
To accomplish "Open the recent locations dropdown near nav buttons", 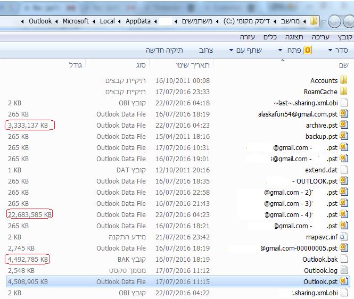I will 324,22.
